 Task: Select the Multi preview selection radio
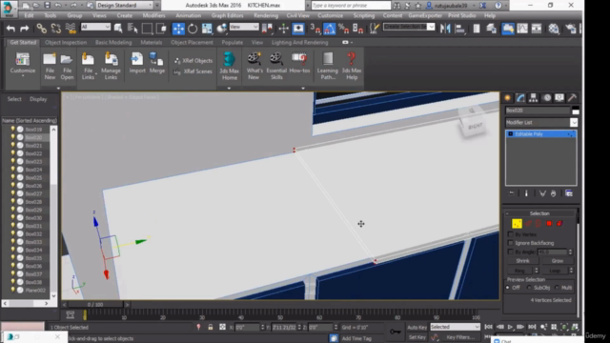557,288
